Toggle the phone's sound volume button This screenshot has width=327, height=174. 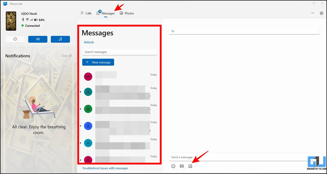point(38,39)
